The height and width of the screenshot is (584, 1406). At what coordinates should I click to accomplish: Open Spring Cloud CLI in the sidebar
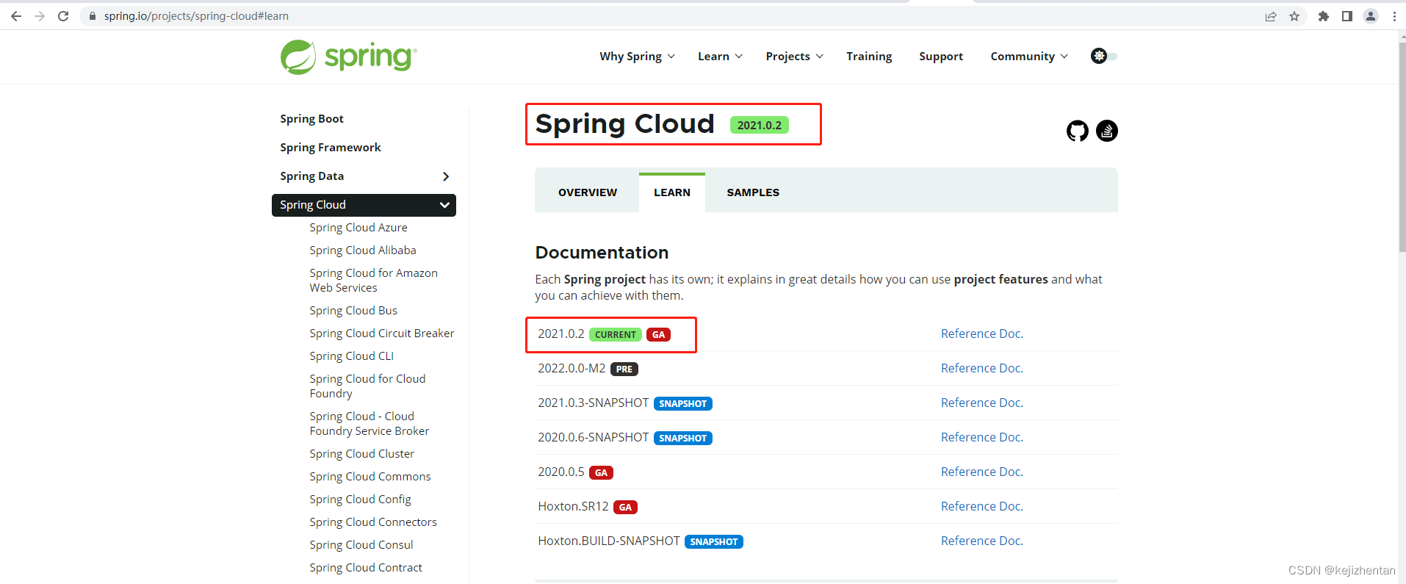[352, 356]
